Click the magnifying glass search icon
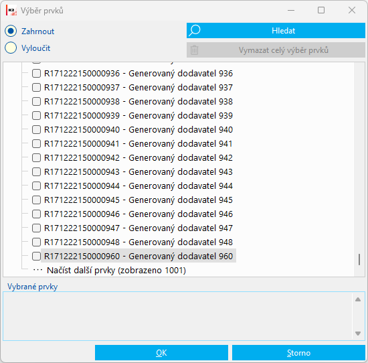This screenshot has height=363, width=368. click(195, 31)
